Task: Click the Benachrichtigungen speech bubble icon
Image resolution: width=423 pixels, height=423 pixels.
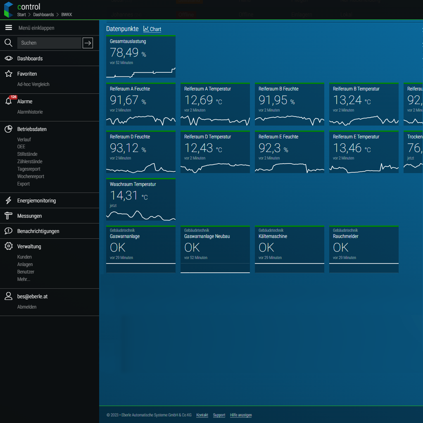Action: point(8,231)
